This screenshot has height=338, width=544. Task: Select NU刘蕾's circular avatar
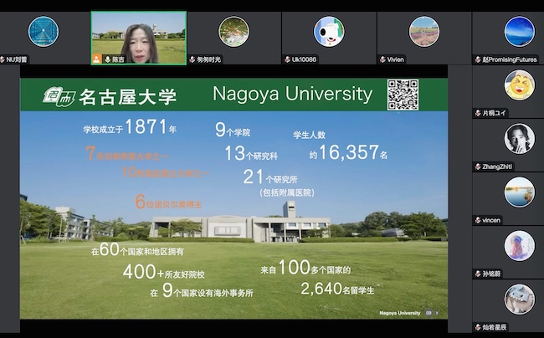tap(44, 32)
